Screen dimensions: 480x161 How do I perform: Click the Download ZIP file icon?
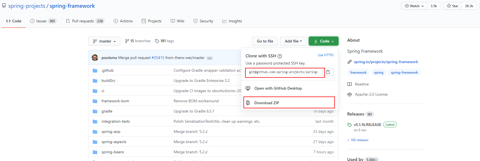[x=248, y=103]
